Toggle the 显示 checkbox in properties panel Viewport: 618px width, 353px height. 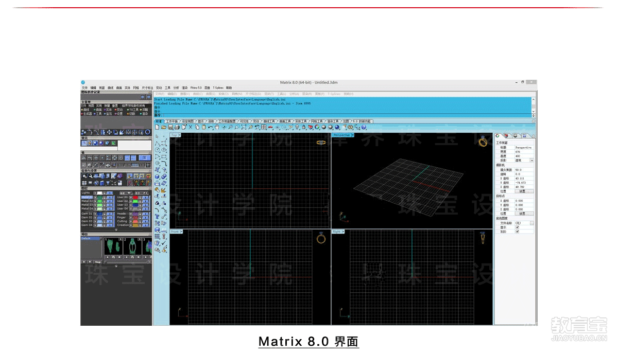coord(517,227)
